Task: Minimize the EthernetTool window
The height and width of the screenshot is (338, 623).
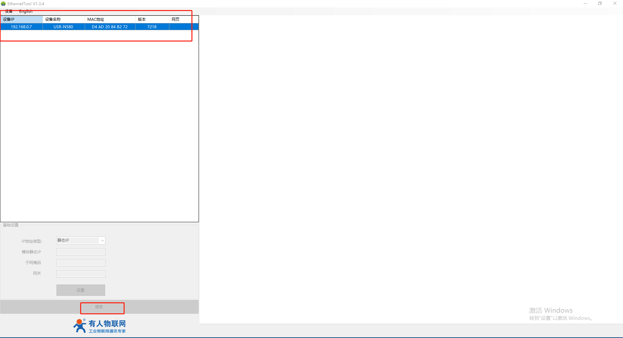Action: coord(585,4)
